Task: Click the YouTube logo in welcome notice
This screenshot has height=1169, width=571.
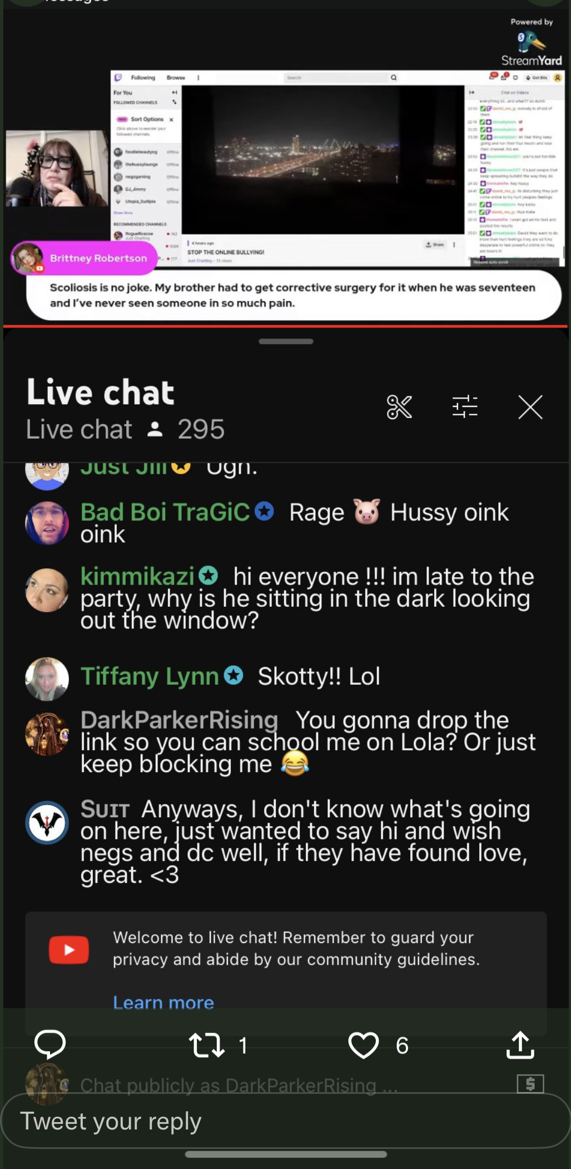Action: (x=69, y=950)
